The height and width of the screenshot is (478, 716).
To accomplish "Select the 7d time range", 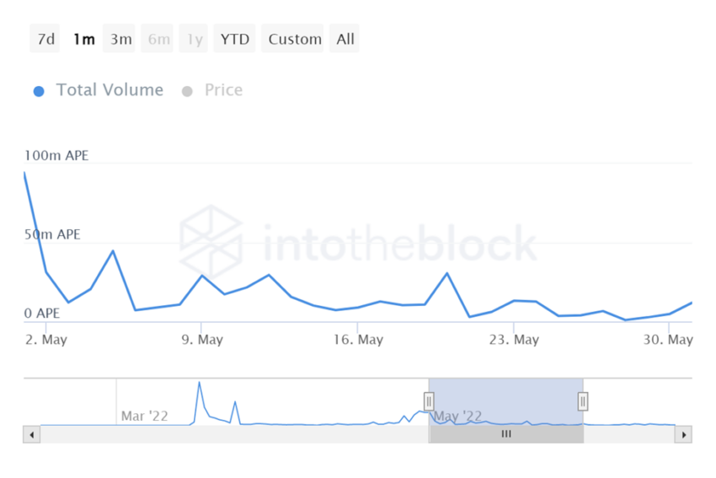I will tap(45, 39).
